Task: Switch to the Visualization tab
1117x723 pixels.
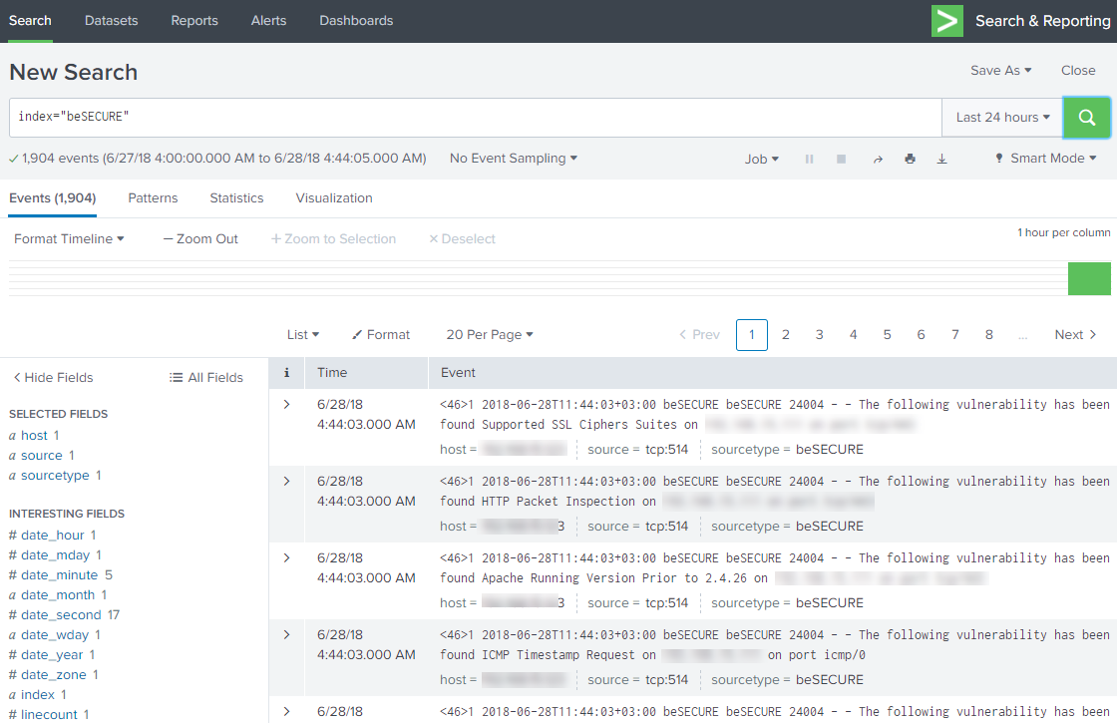Action: [x=334, y=198]
